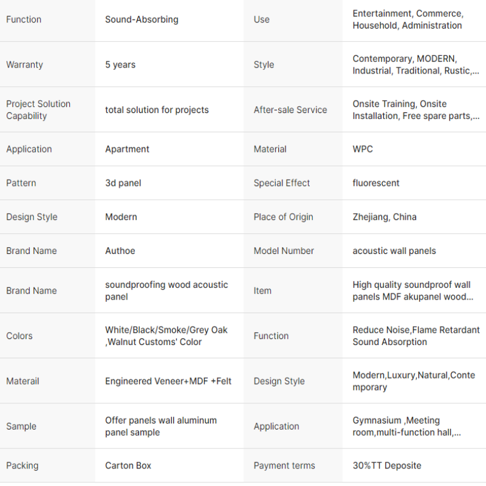This screenshot has width=486, height=486.
Task: Click the Project Solution Capability label
Action: [x=38, y=110]
